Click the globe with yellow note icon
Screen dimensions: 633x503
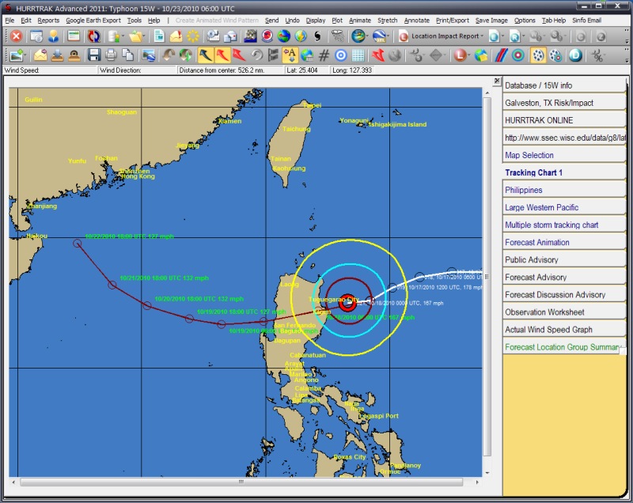481,55
